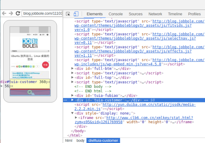Open the navigation dropdown in the phone preview

pos(30,51)
